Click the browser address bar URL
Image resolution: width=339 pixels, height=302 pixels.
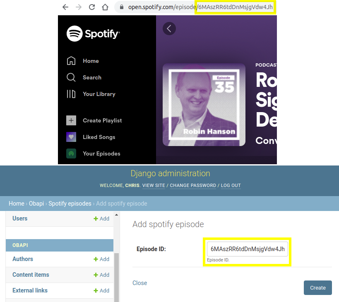click(x=200, y=7)
